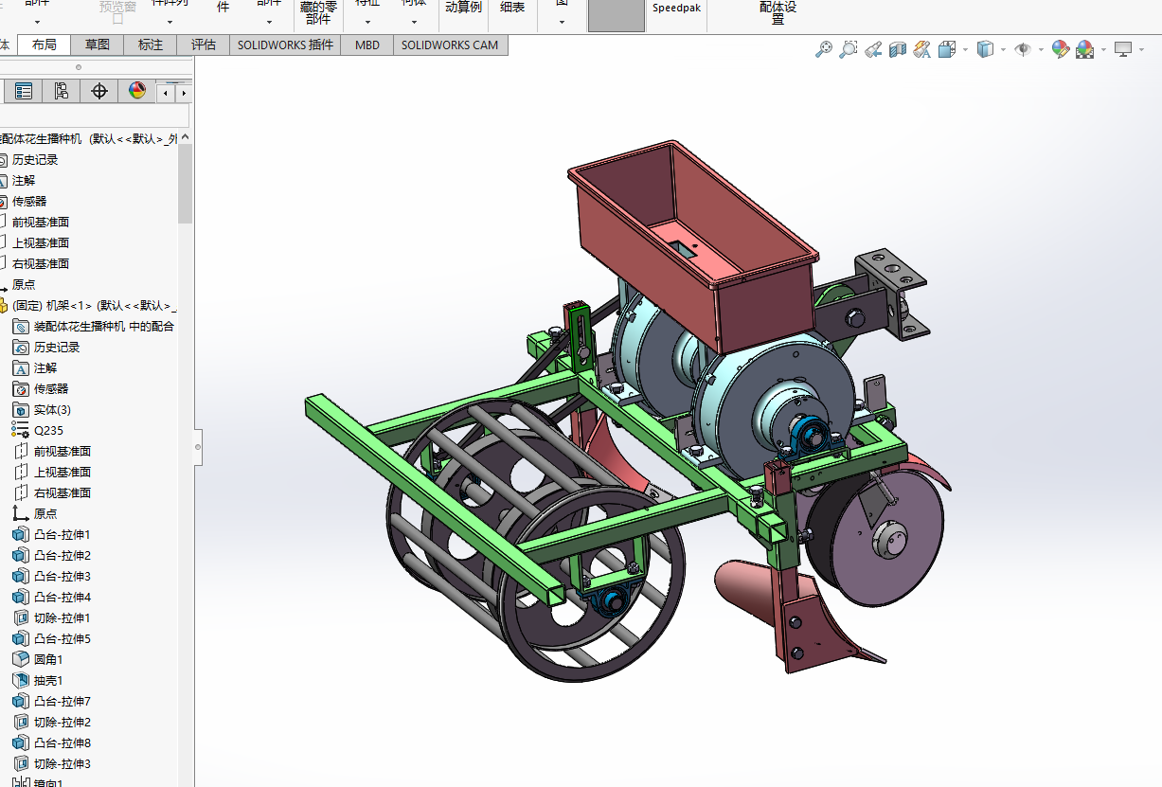Select the Zoom to Area tool
The height and width of the screenshot is (787, 1162).
point(849,49)
